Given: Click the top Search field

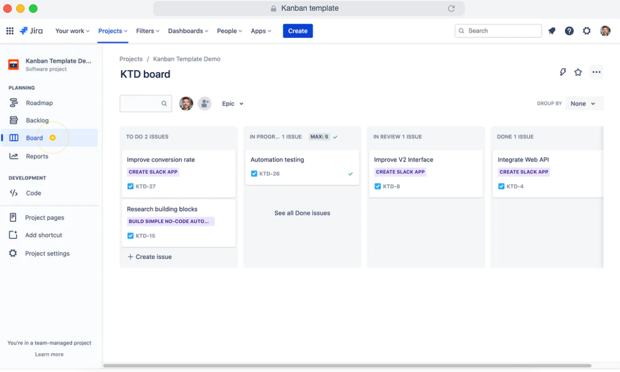Looking at the screenshot, I should pyautogui.click(x=498, y=31).
